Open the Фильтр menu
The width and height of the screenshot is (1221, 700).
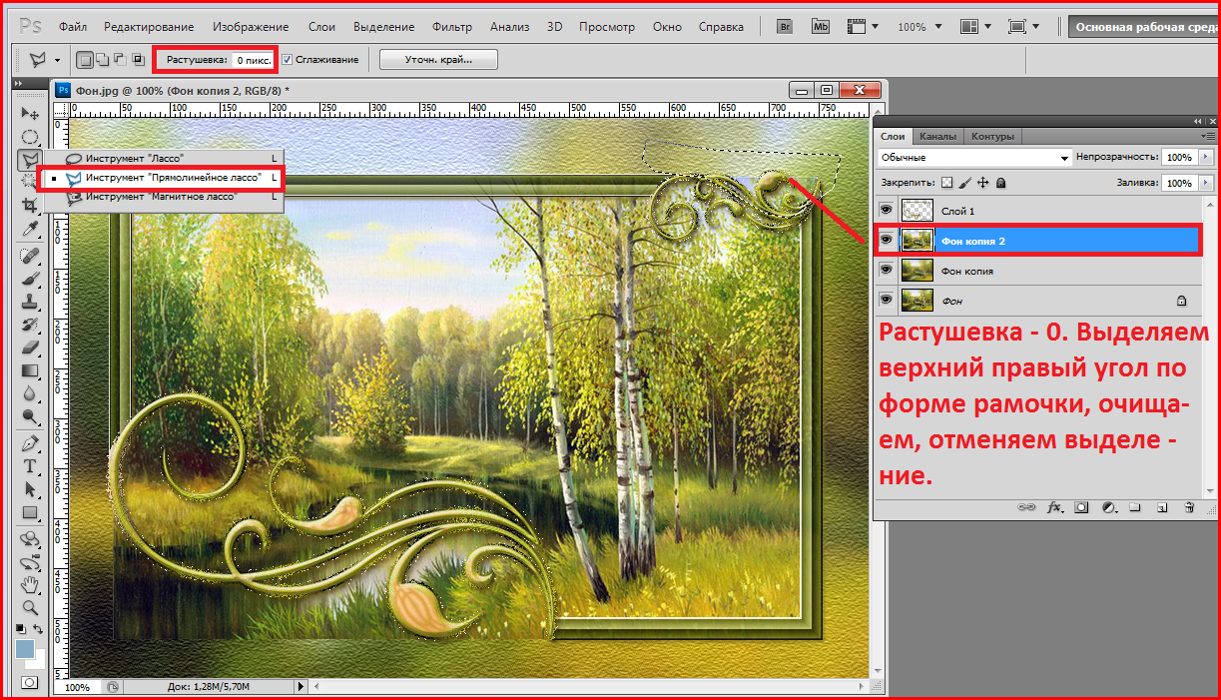[x=452, y=27]
